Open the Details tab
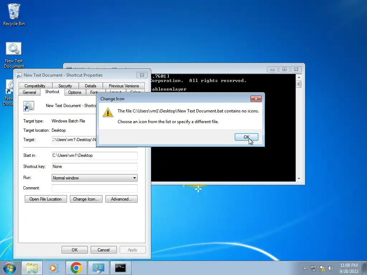This screenshot has height=275, width=367. coord(91,86)
